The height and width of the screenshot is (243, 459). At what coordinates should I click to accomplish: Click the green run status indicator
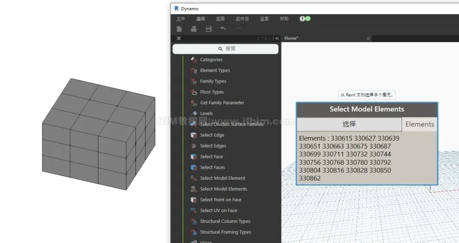(x=308, y=19)
